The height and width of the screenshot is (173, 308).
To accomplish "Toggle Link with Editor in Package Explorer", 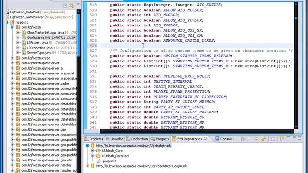I will tap(72, 5).
